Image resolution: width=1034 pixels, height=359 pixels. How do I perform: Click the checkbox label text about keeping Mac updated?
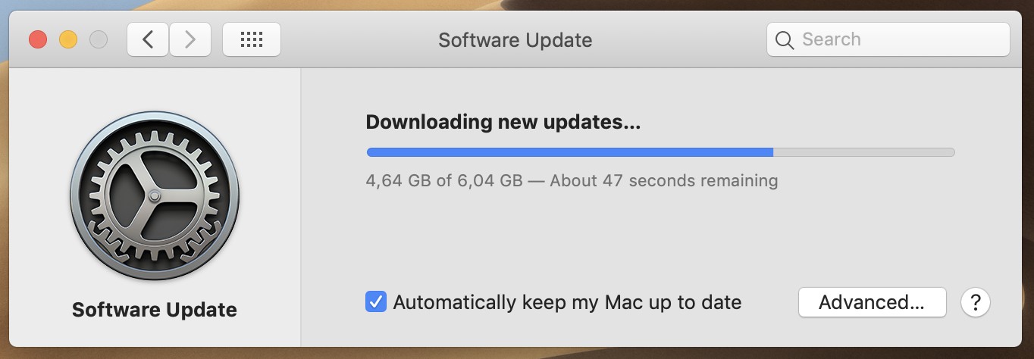pyautogui.click(x=567, y=302)
